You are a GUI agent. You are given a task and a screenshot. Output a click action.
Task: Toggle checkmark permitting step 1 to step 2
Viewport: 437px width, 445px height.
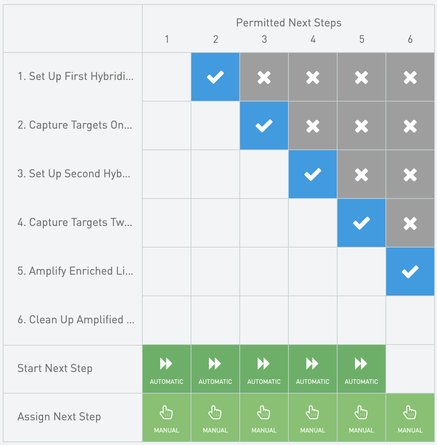tap(215, 77)
